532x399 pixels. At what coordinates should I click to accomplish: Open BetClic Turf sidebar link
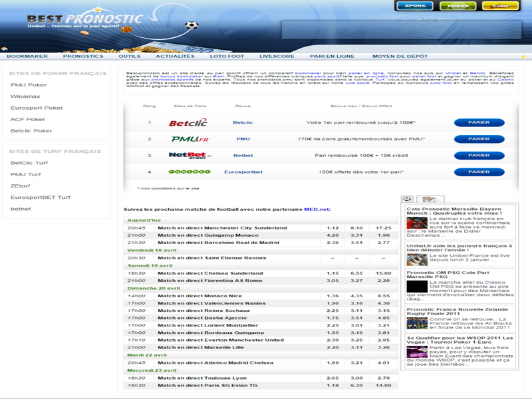29,163
